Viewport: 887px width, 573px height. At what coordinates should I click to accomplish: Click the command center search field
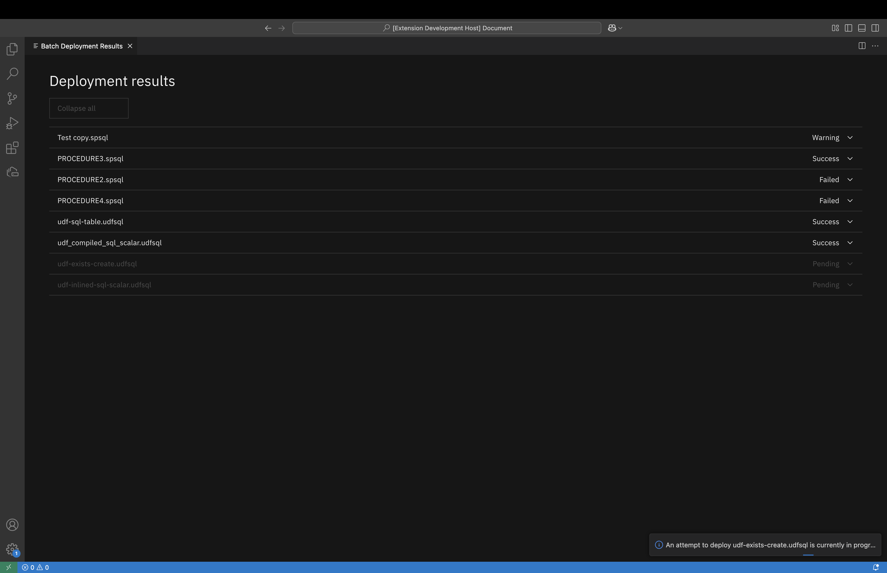click(447, 28)
